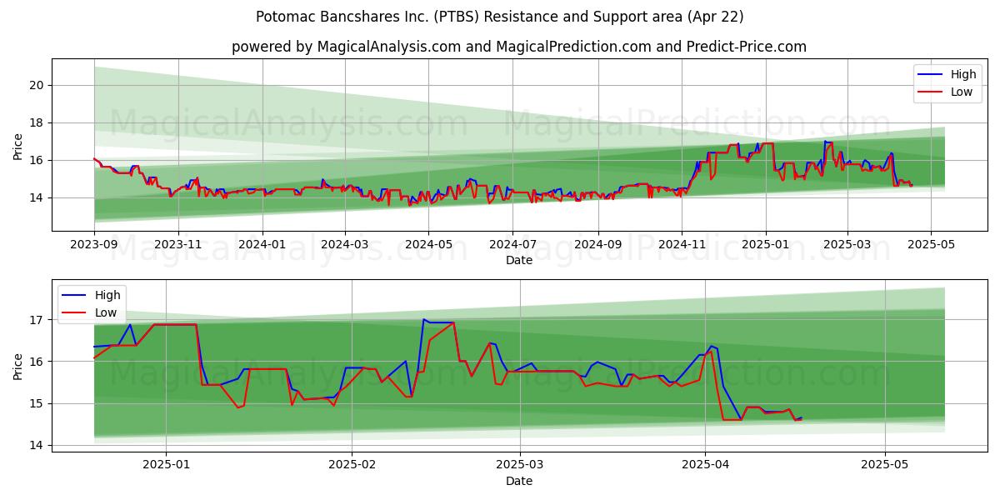Click the 'Date' axis label under the top chart
This screenshot has height=500, width=1000.
click(519, 261)
